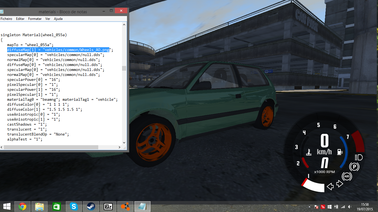Click the highlighted diffuseMap[1] Wheels_AO.png line
This screenshot has height=212, width=378.
[x=58, y=50]
